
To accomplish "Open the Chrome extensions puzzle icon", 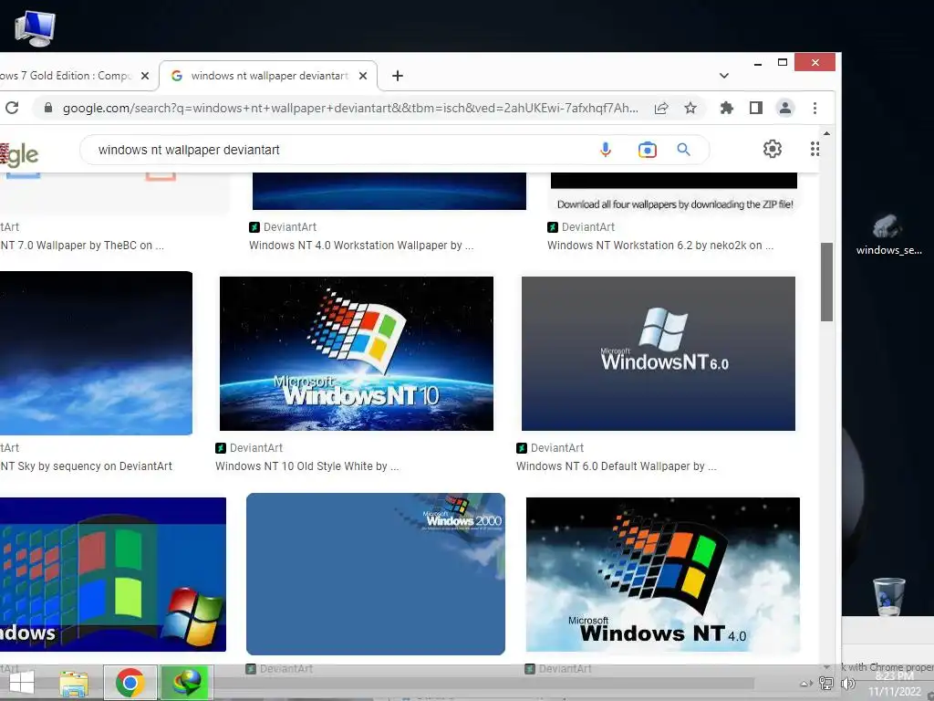I will pos(726,108).
